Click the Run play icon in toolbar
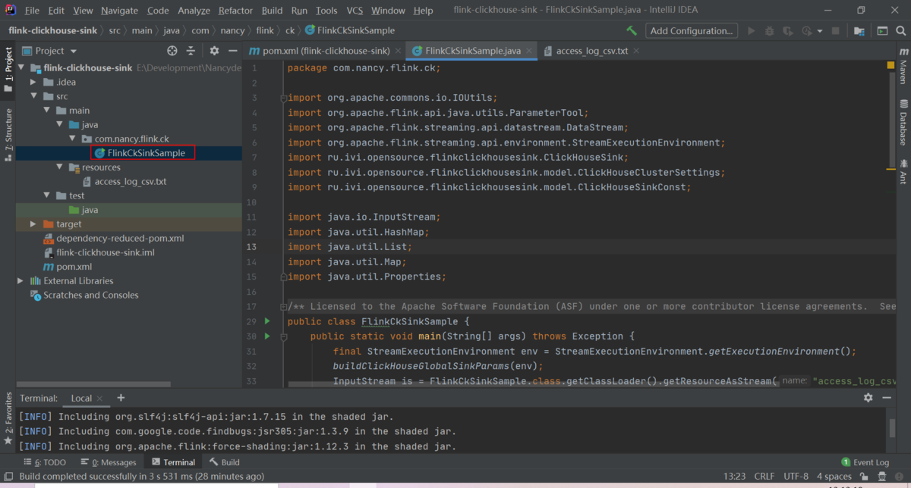Image resolution: width=911 pixels, height=488 pixels. coord(752,31)
